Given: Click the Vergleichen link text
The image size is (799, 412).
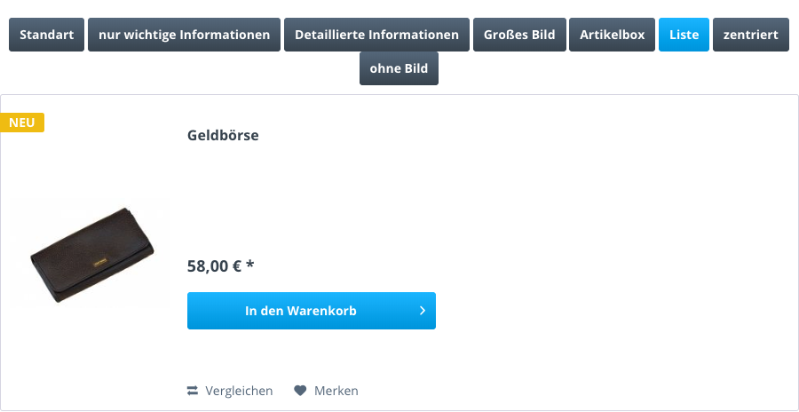Looking at the screenshot, I should [239, 391].
